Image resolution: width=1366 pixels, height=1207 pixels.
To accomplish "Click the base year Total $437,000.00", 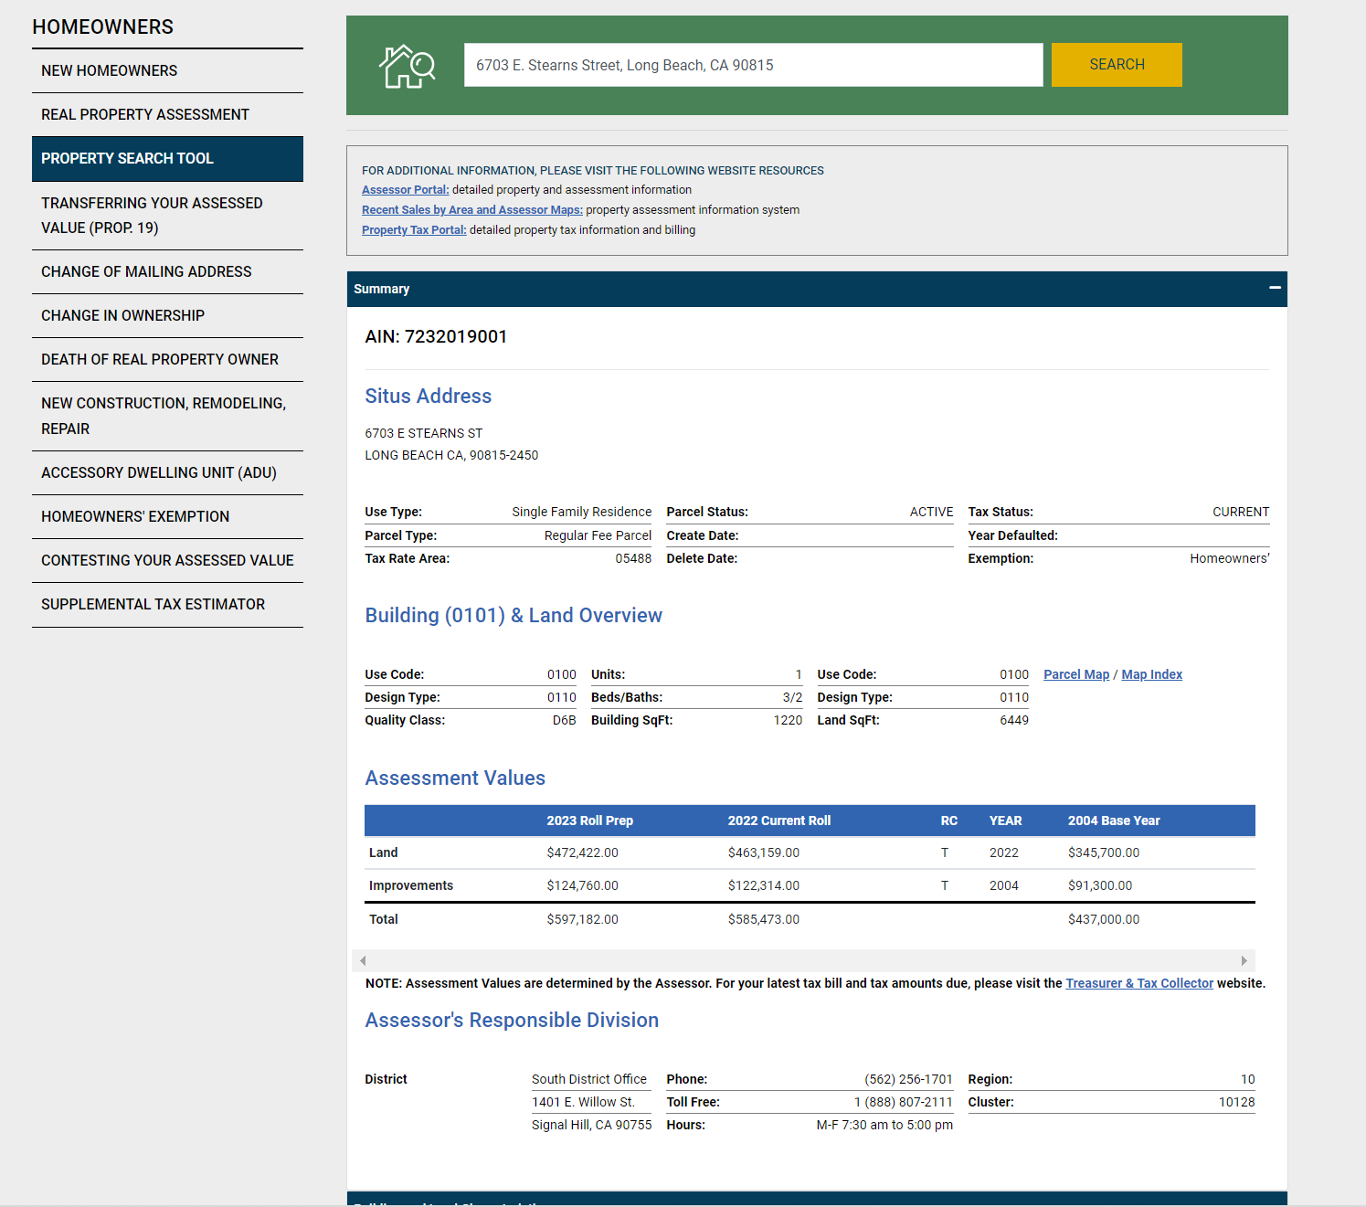I will pyautogui.click(x=1103, y=919).
